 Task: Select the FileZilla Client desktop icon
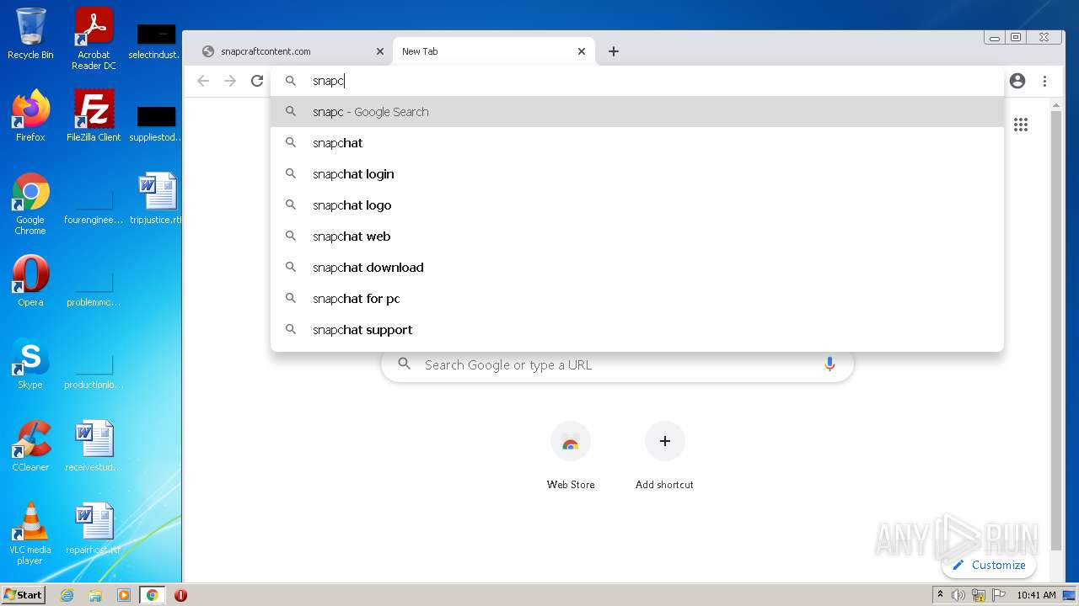coord(94,116)
